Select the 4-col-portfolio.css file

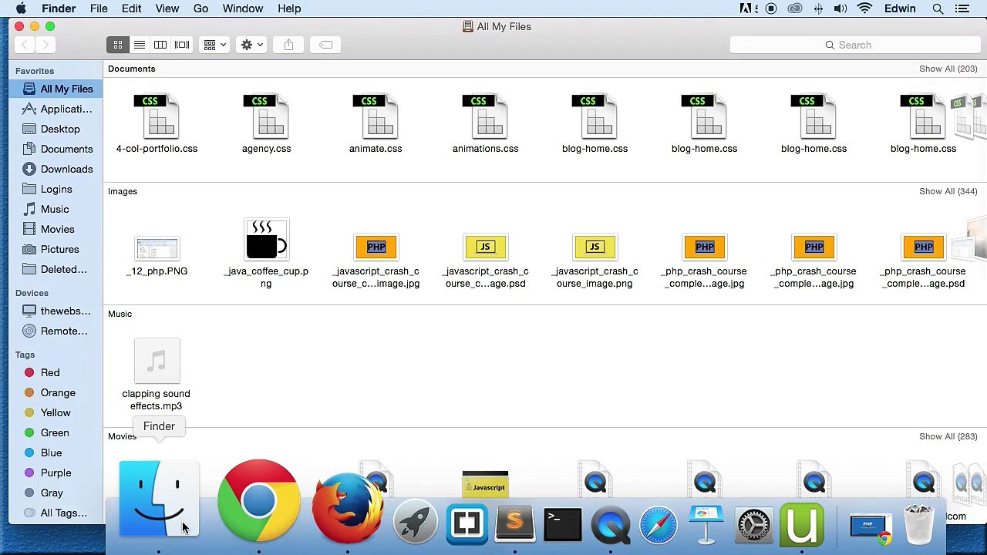(157, 124)
